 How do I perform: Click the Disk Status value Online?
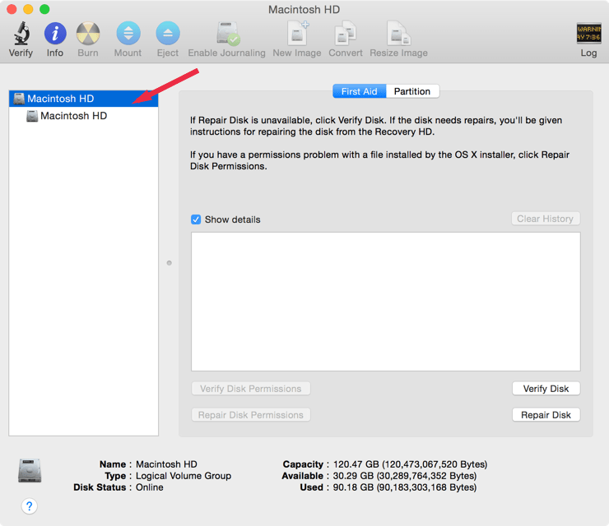(x=150, y=487)
